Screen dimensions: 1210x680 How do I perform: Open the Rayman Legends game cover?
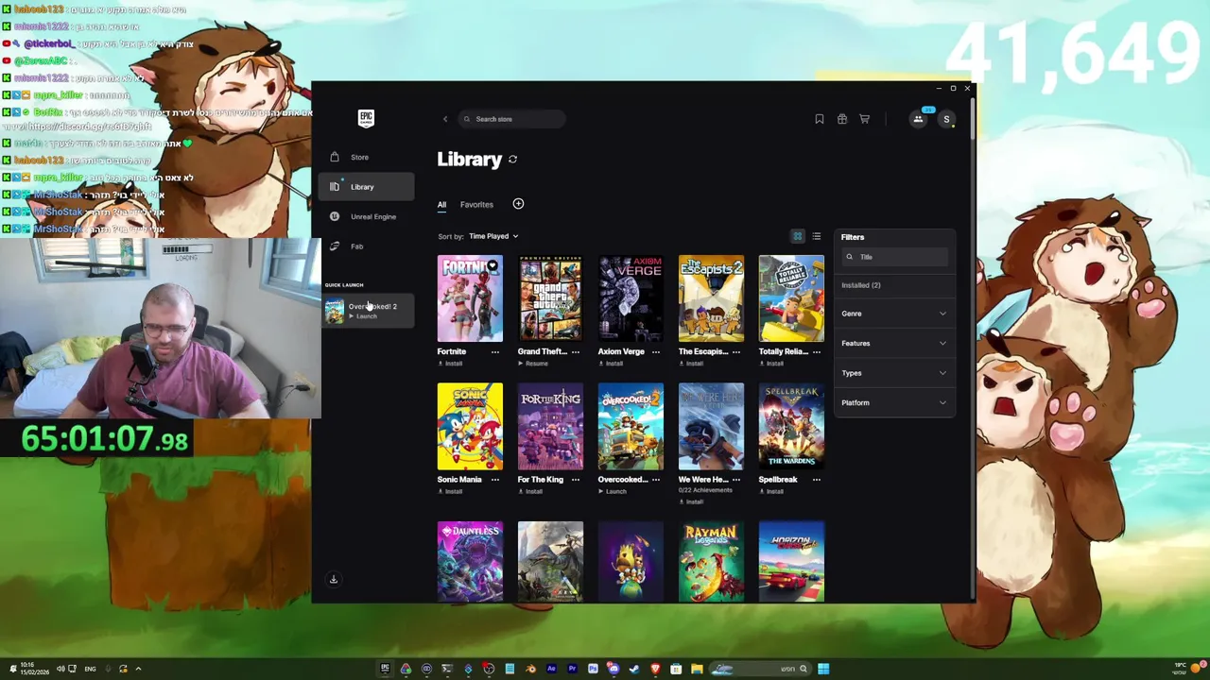[x=711, y=561]
